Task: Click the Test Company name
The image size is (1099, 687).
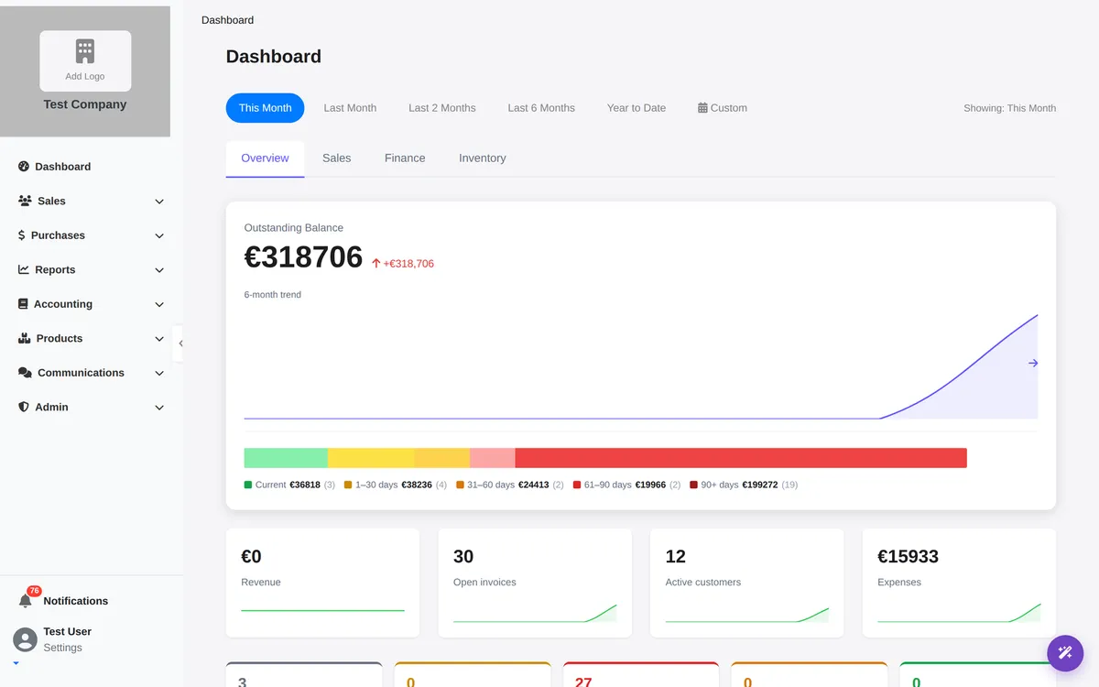Action: [85, 104]
